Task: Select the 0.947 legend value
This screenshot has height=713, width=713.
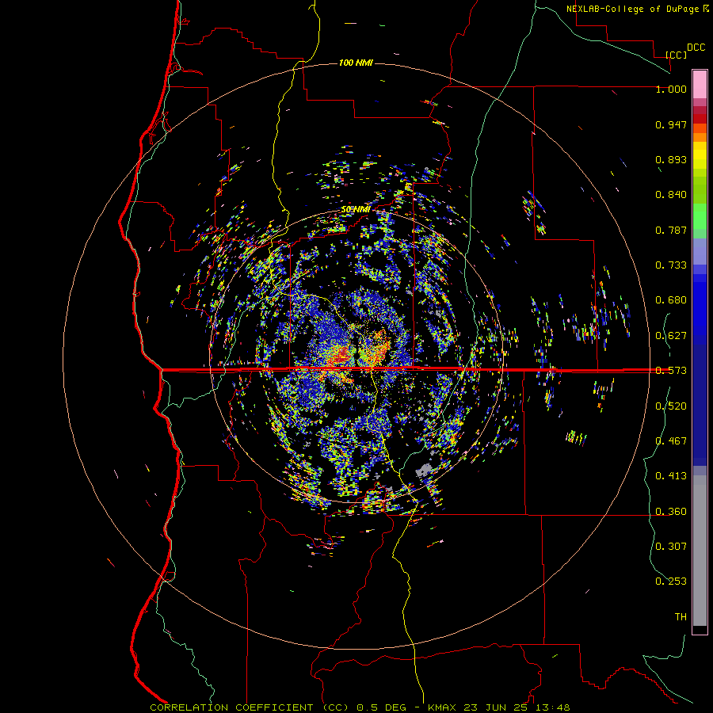Action: point(671,124)
